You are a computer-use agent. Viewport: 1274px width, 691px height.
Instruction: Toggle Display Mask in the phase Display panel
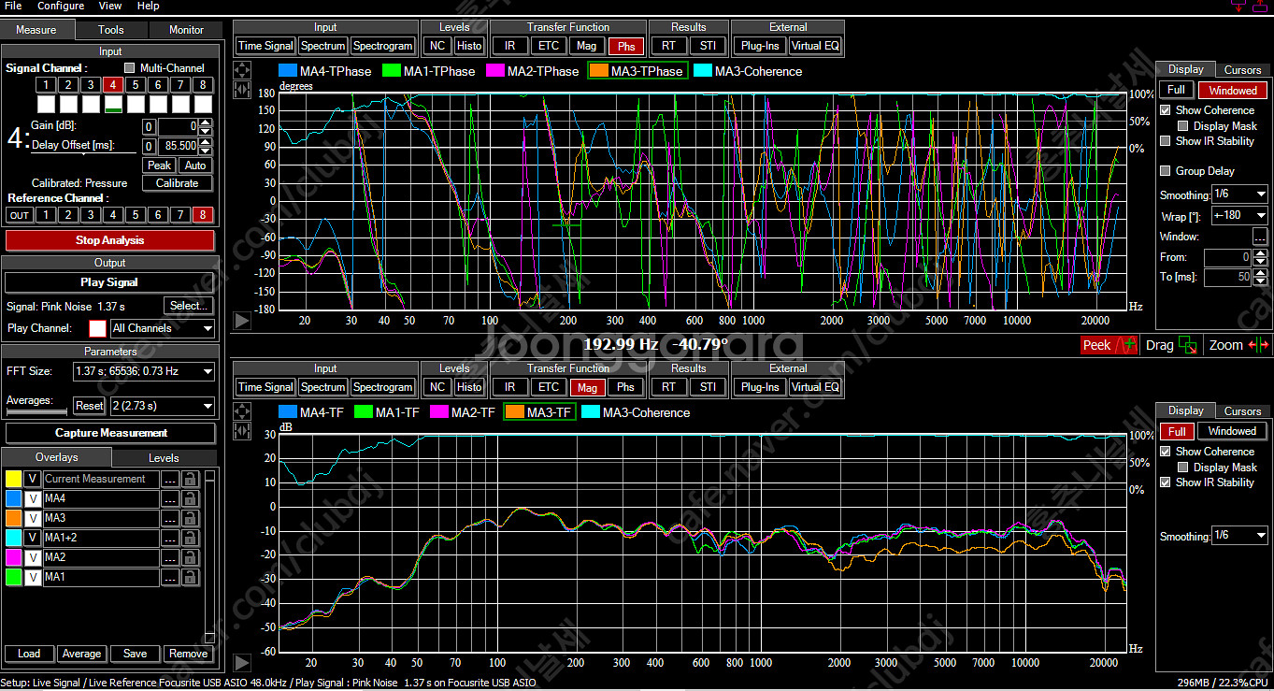pos(1183,126)
